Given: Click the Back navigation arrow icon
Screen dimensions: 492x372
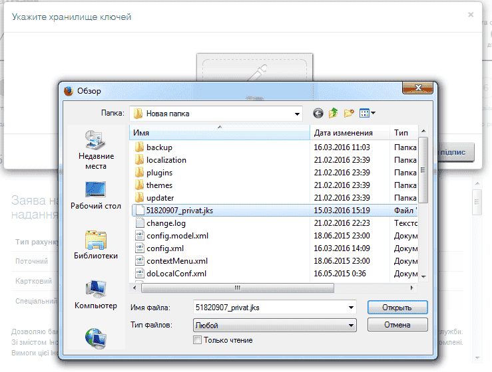Looking at the screenshot, I should 318,114.
